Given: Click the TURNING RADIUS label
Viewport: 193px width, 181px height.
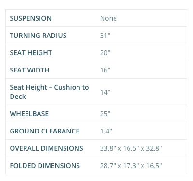Looking at the screenshot, I should tap(38, 36).
